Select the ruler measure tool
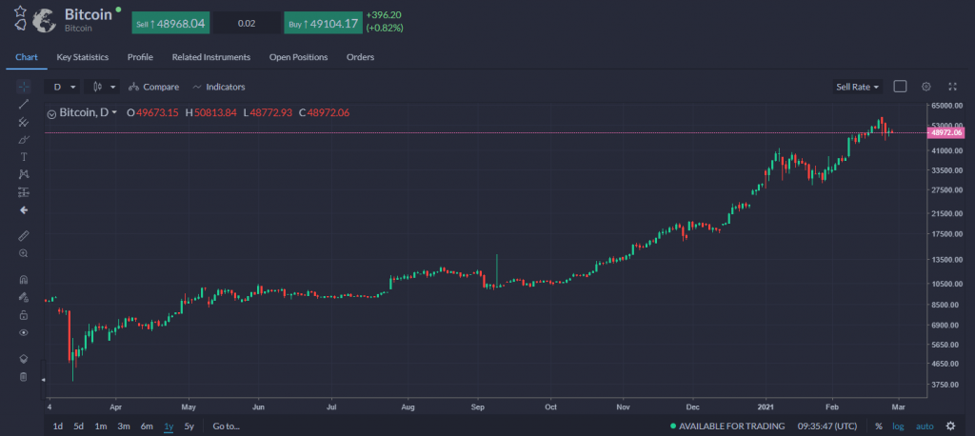This screenshot has width=975, height=436. point(24,236)
